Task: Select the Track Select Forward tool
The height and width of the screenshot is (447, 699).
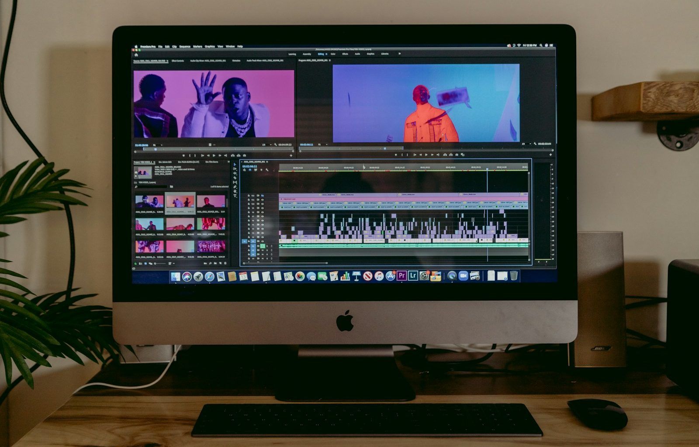Action: click(x=235, y=169)
